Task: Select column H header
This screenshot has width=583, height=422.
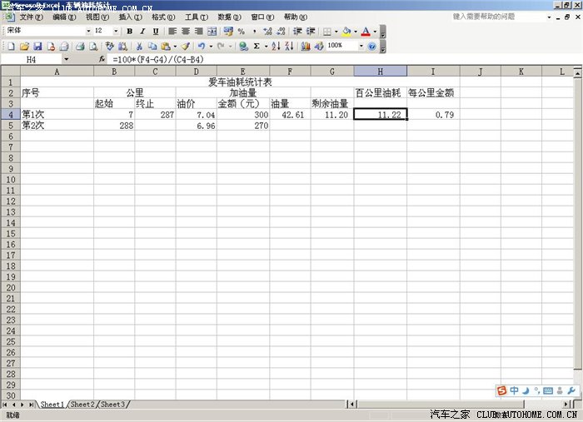Action: pos(380,72)
